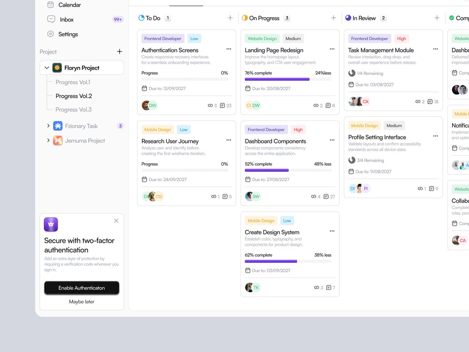Click the Jemuma Project orange icon
Image resolution: width=469 pixels, height=352 pixels.
click(58, 140)
